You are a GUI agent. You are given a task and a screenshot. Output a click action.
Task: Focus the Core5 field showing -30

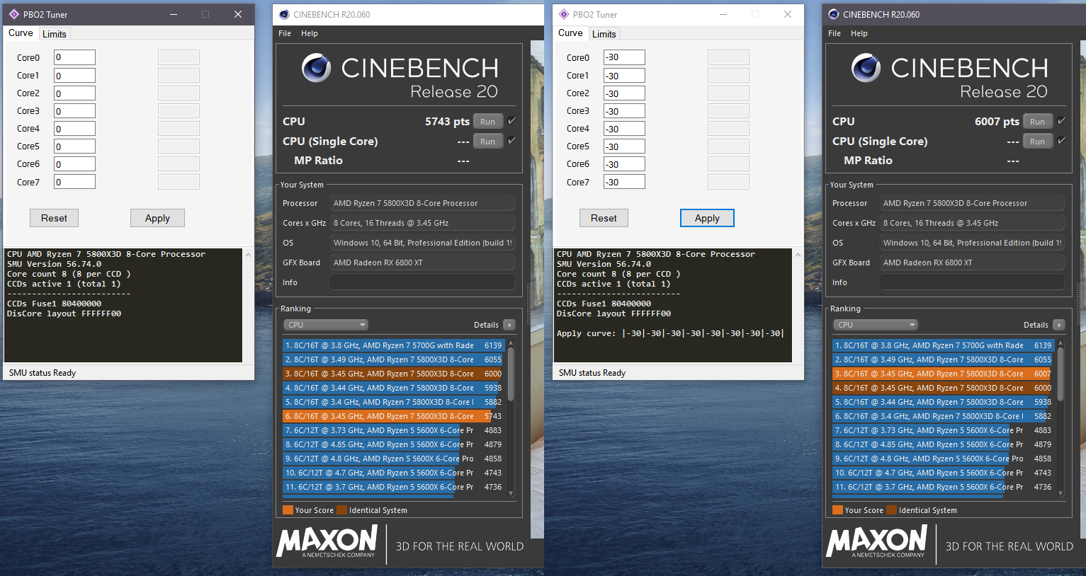point(624,146)
